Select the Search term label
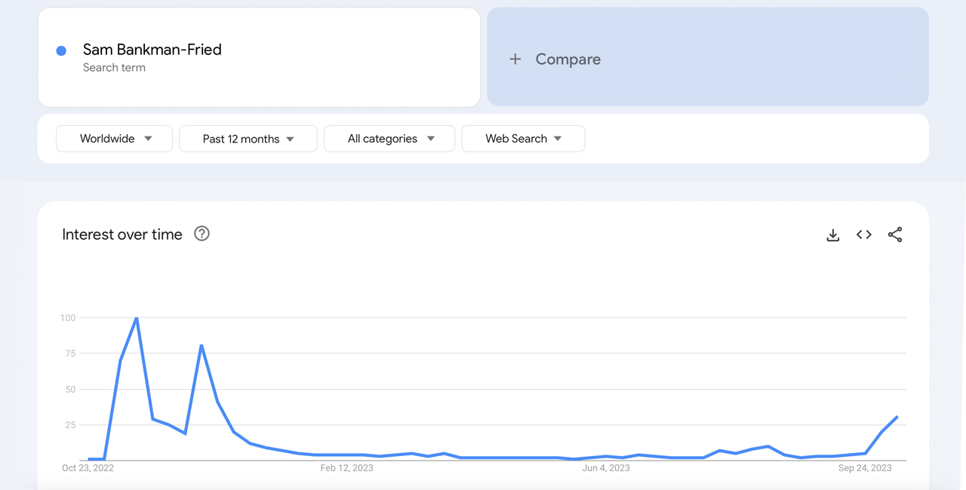This screenshot has width=966, height=490. click(114, 67)
